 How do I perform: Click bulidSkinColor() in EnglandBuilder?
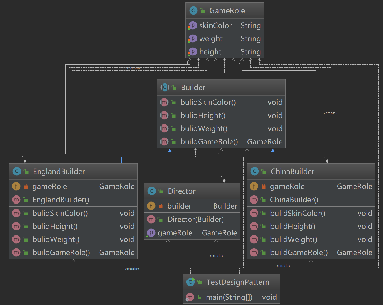[60, 213]
